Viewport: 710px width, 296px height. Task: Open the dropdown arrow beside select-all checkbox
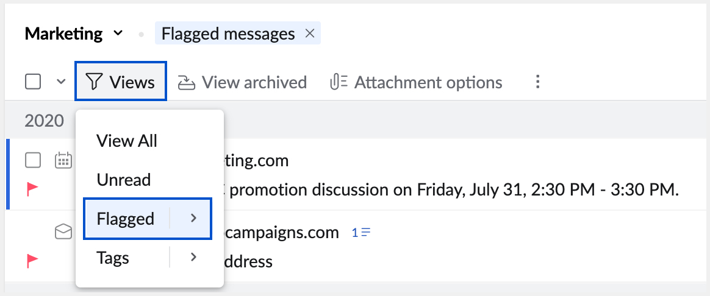[x=61, y=82]
